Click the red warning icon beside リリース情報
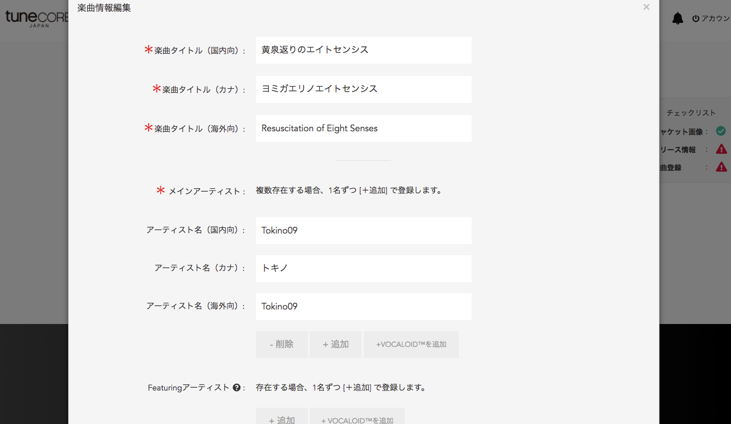This screenshot has height=424, width=731. pos(721,149)
